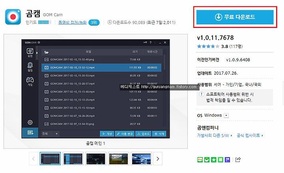The width and height of the screenshot is (284, 173).
Task: Select the third screenshot thumbnail
Action: [96, 159]
